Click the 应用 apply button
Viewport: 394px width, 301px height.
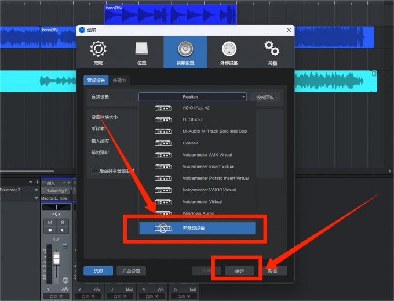tap(206, 271)
